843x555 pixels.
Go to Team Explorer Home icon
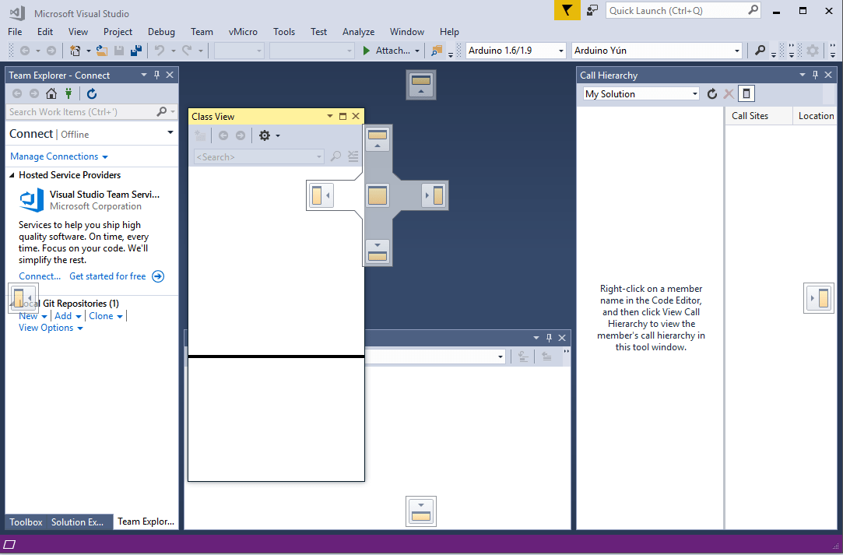(51, 93)
